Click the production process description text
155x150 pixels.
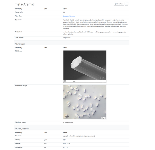click(x=95, y=33)
